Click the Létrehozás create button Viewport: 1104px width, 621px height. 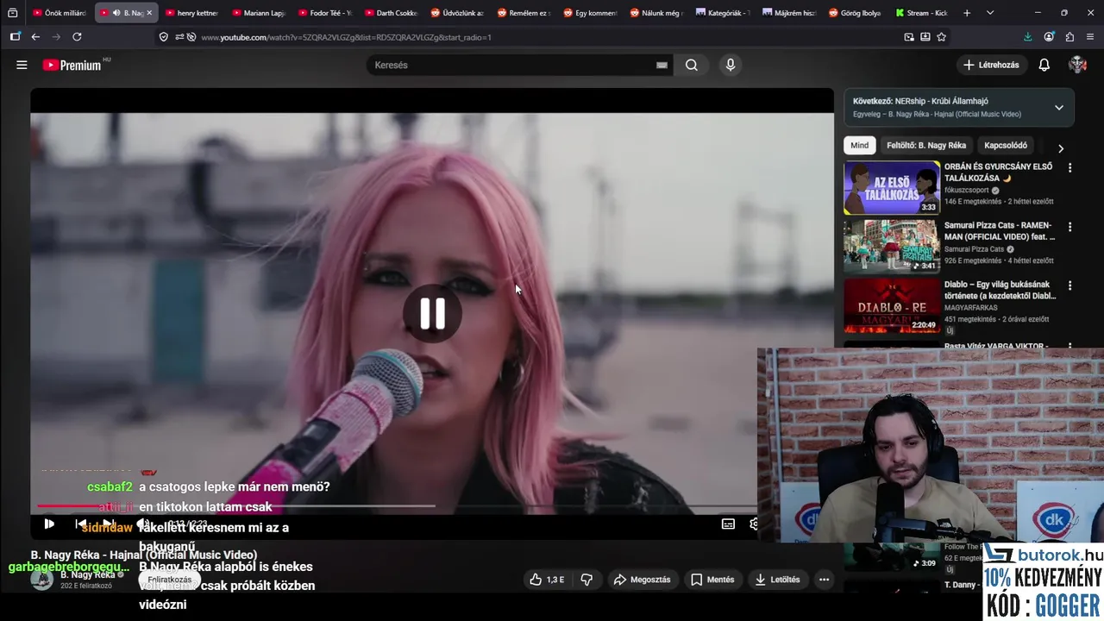(x=992, y=65)
